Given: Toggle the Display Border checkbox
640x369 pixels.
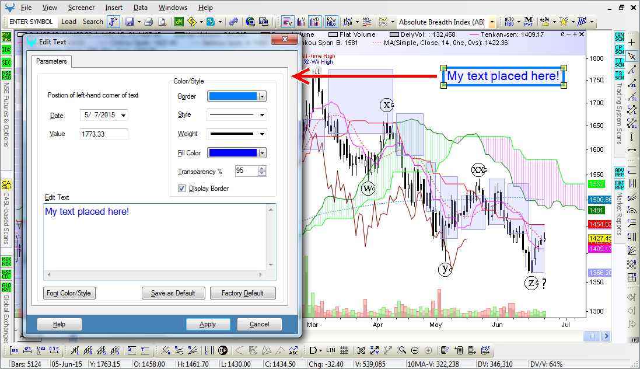Looking at the screenshot, I should click(181, 189).
